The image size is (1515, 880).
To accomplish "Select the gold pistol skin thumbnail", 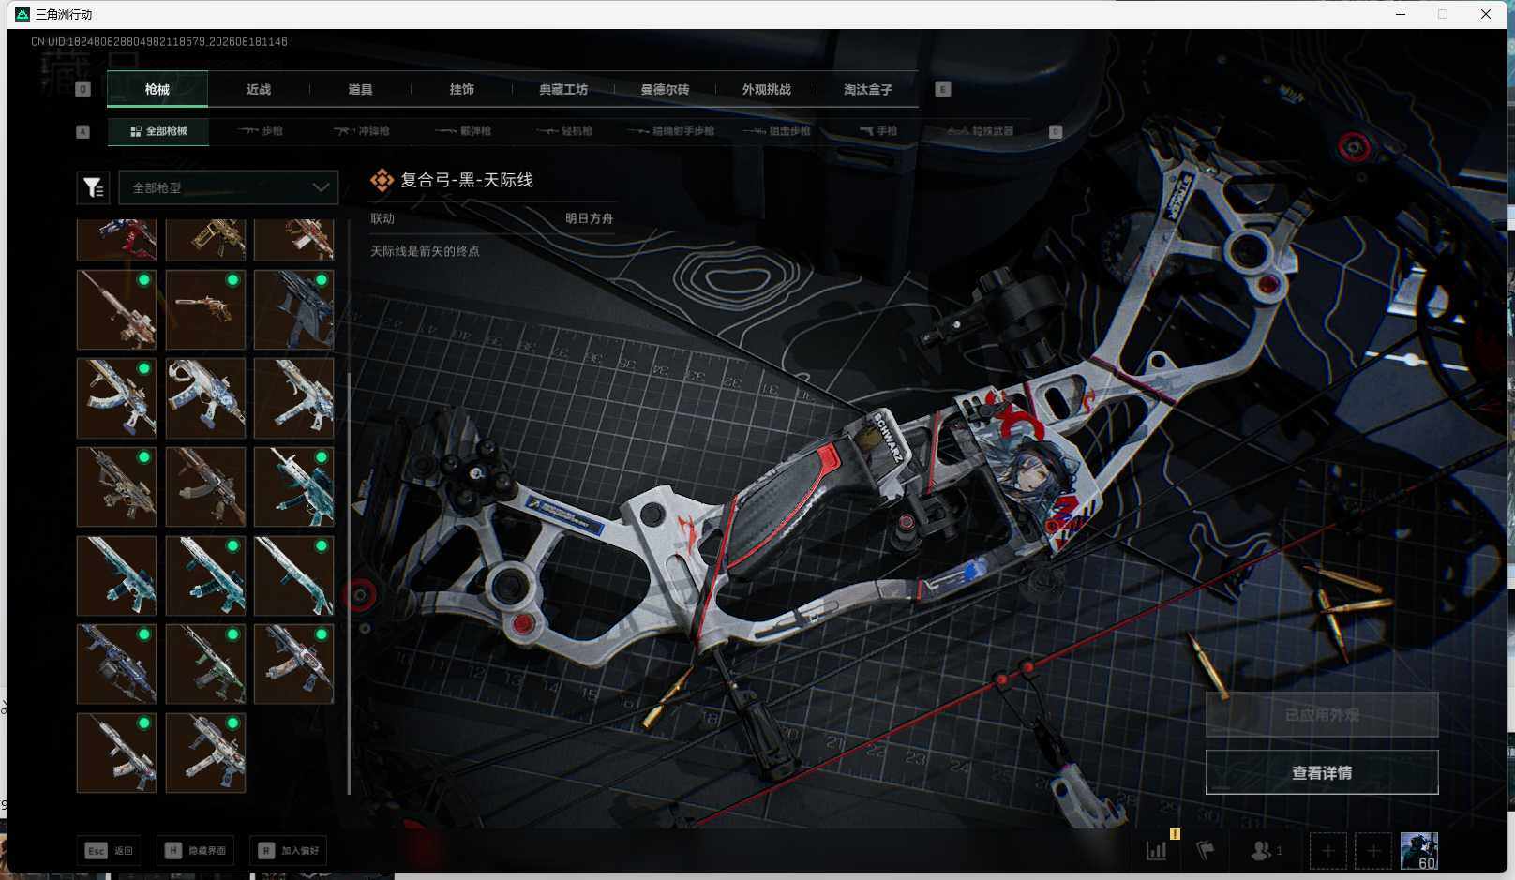I will tap(205, 310).
